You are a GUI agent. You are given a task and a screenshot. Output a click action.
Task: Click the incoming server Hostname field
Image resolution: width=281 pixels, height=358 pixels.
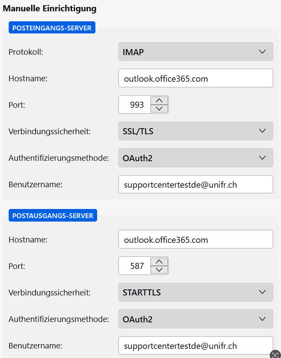pos(196,78)
